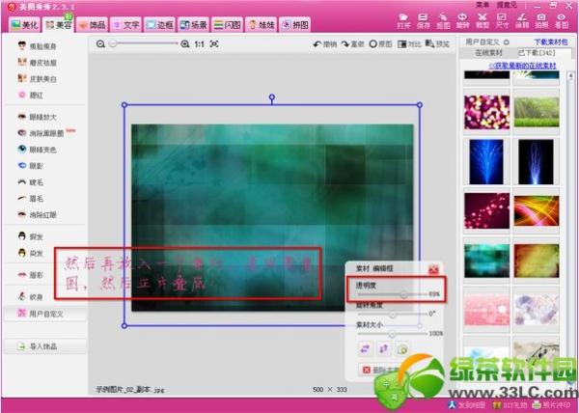Close the 素材编辑框 panel

(x=433, y=269)
